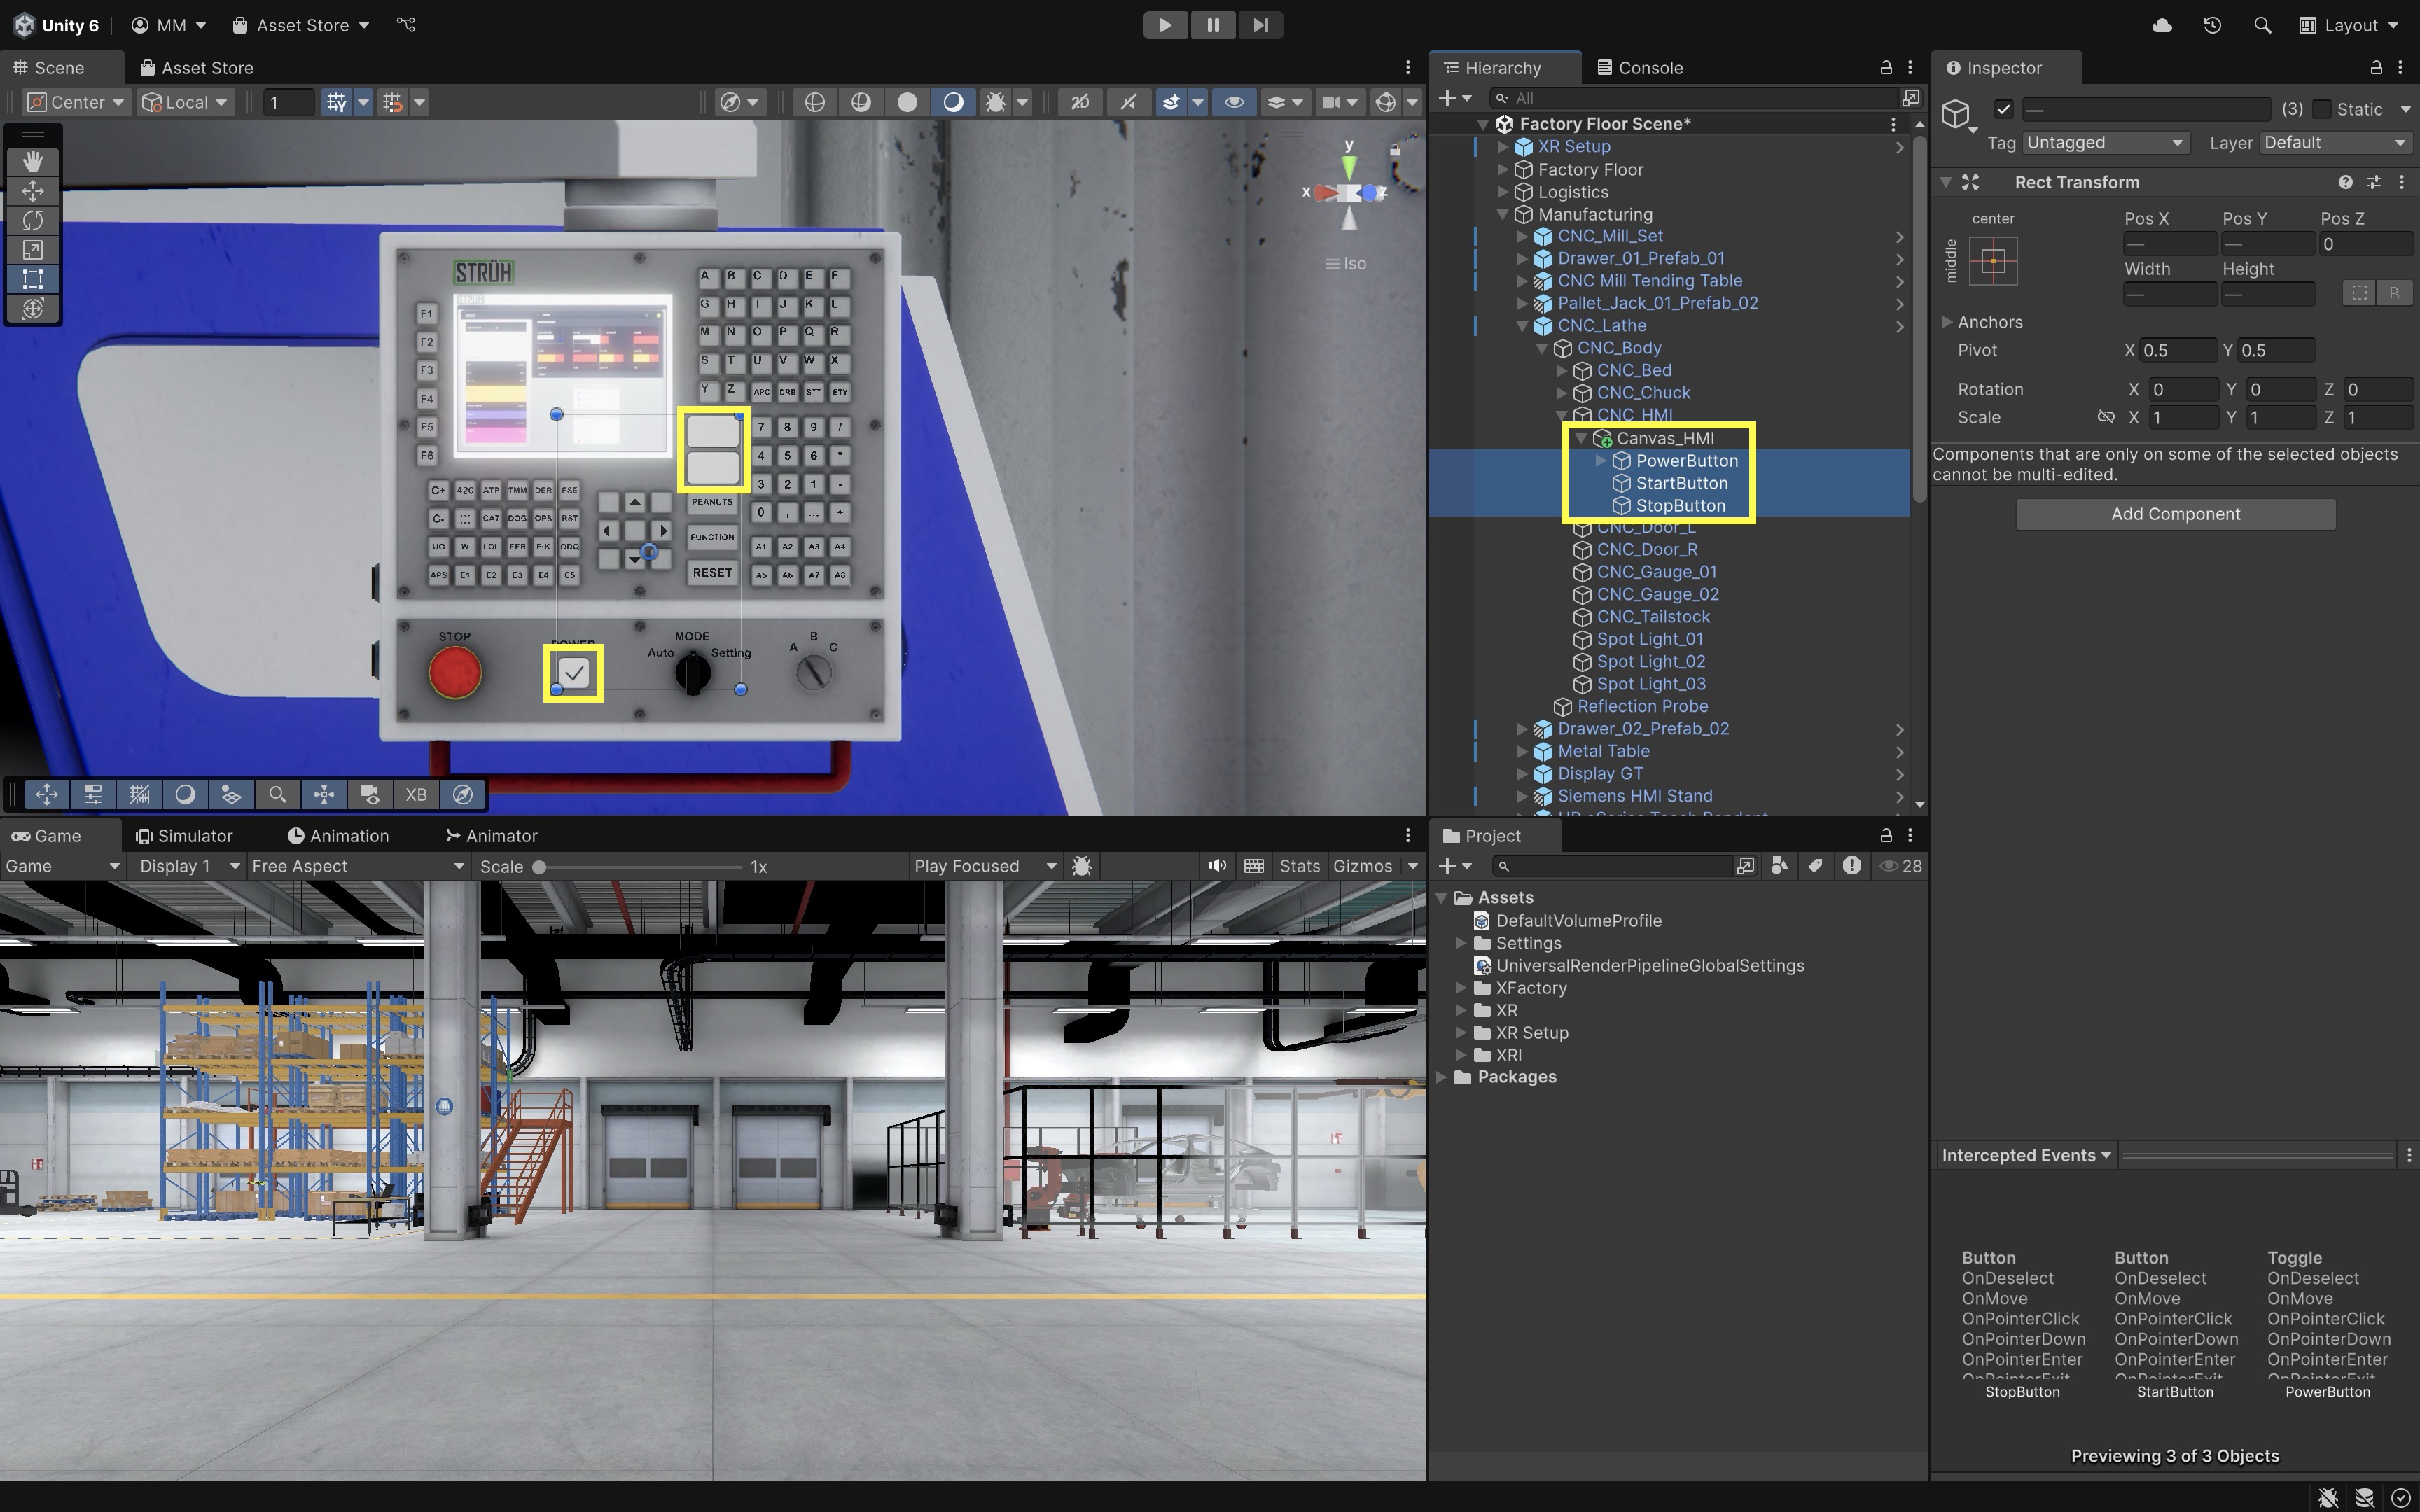The image size is (2420, 1512).
Task: Select the Hand view tool
Action: coord(32,161)
